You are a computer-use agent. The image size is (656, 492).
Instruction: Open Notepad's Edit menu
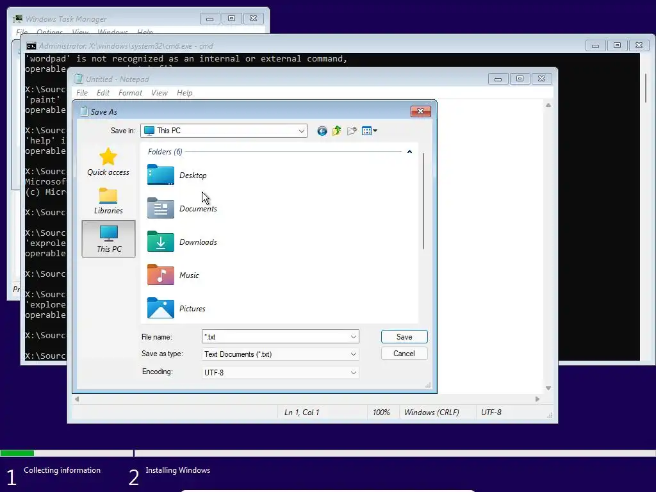103,93
